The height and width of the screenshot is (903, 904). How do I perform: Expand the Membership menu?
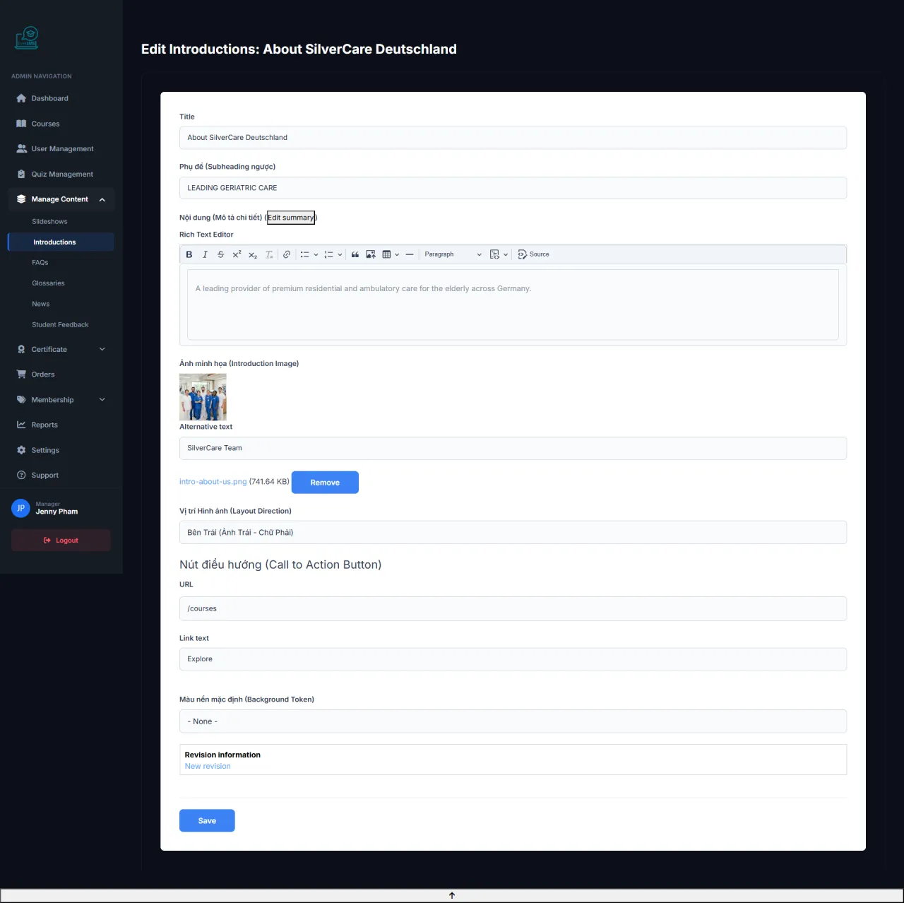(61, 400)
